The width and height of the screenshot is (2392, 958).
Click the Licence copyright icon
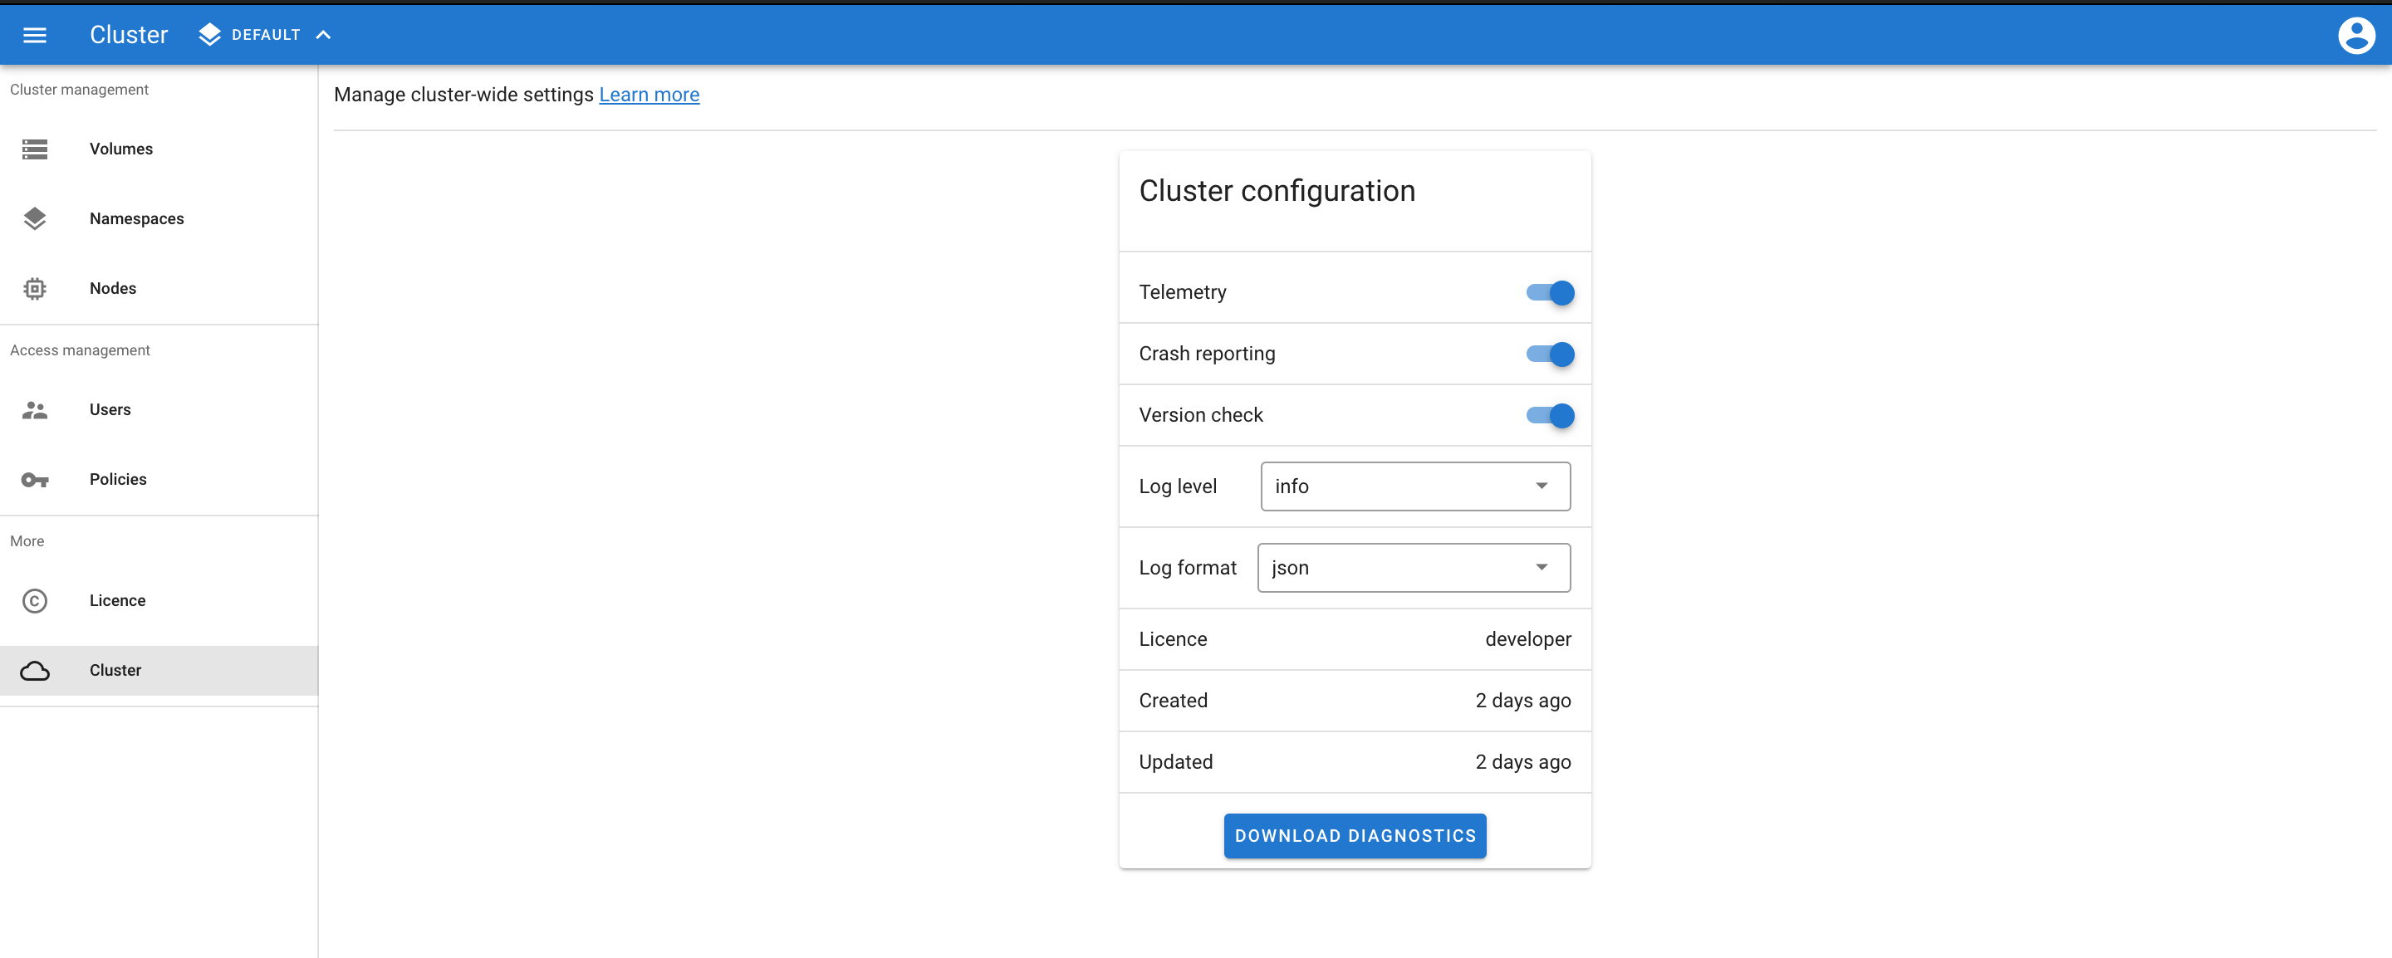point(34,600)
